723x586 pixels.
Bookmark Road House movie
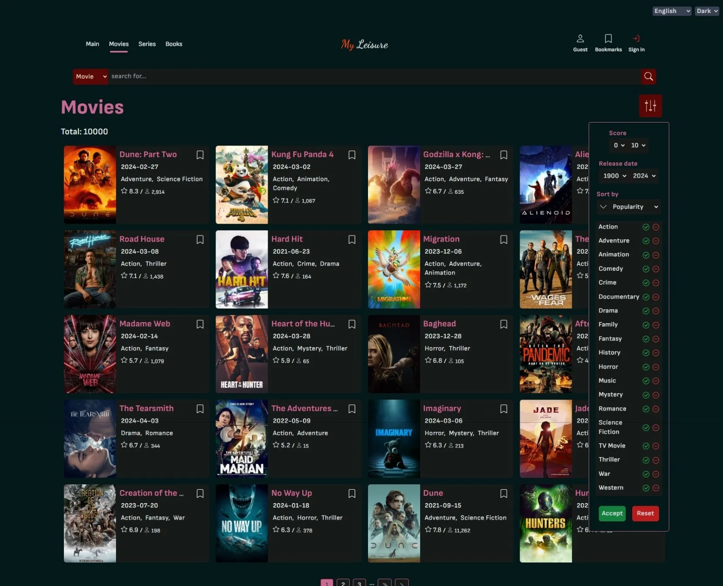(x=200, y=239)
